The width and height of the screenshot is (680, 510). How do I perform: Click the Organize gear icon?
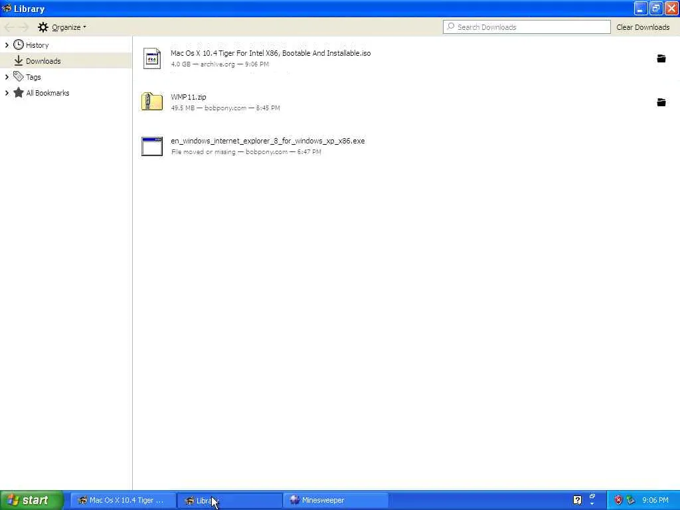[x=43, y=27]
